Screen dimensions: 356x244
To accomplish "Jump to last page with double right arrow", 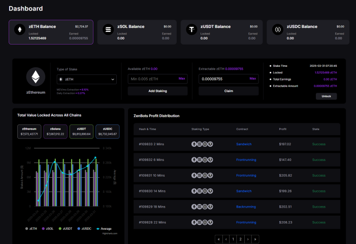I will point(255,239).
